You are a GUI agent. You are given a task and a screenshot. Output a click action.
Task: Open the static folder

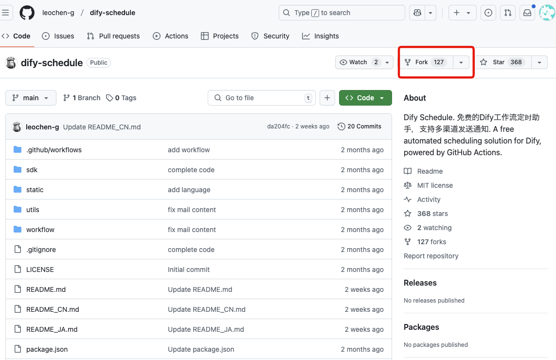pyautogui.click(x=35, y=190)
